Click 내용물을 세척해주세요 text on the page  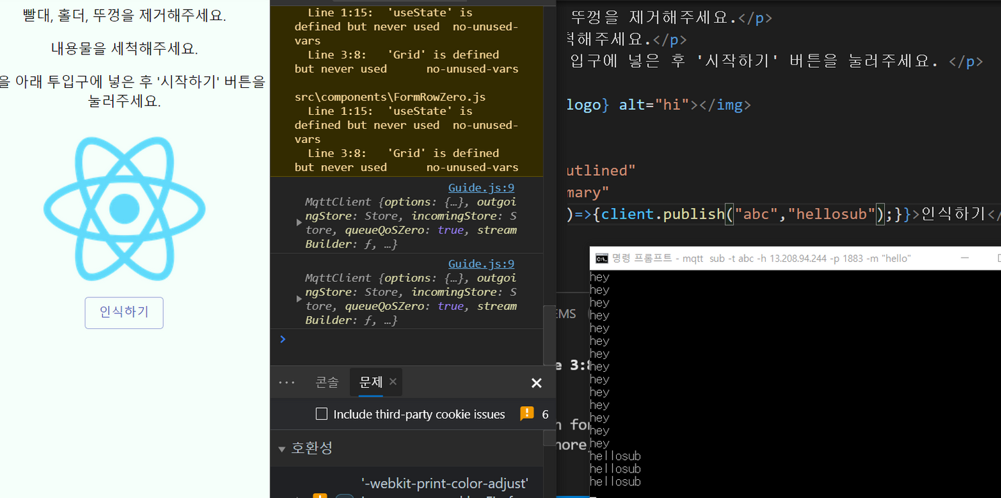click(x=124, y=48)
